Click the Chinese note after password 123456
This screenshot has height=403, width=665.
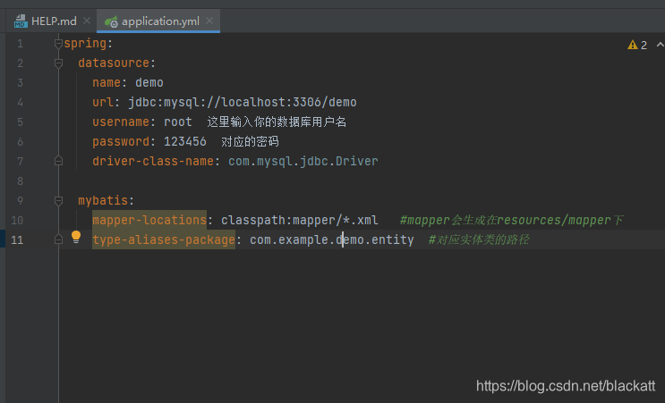[250, 141]
